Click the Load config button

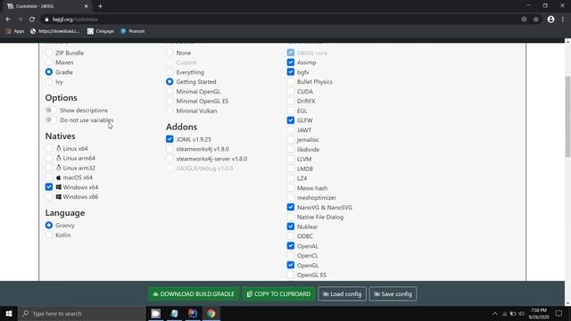pos(342,294)
